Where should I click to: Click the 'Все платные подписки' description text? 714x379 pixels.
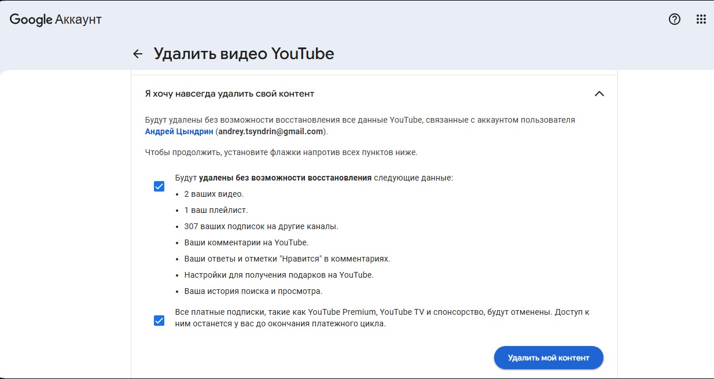point(382,318)
